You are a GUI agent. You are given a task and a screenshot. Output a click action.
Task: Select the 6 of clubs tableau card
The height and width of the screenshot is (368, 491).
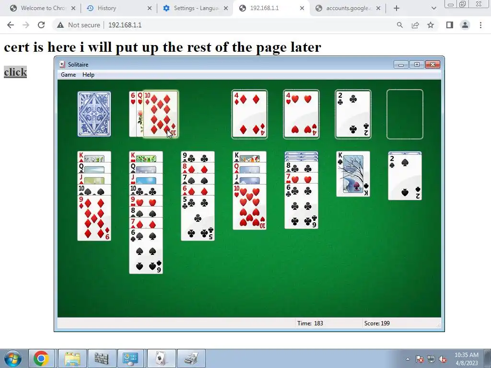pos(301,206)
